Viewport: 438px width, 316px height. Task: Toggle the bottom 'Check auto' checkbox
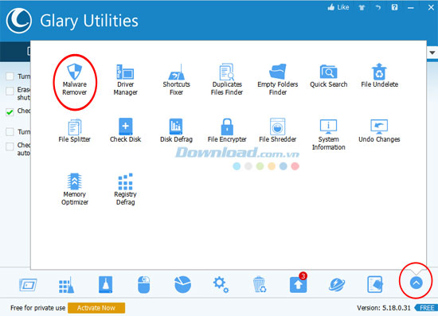10,146
